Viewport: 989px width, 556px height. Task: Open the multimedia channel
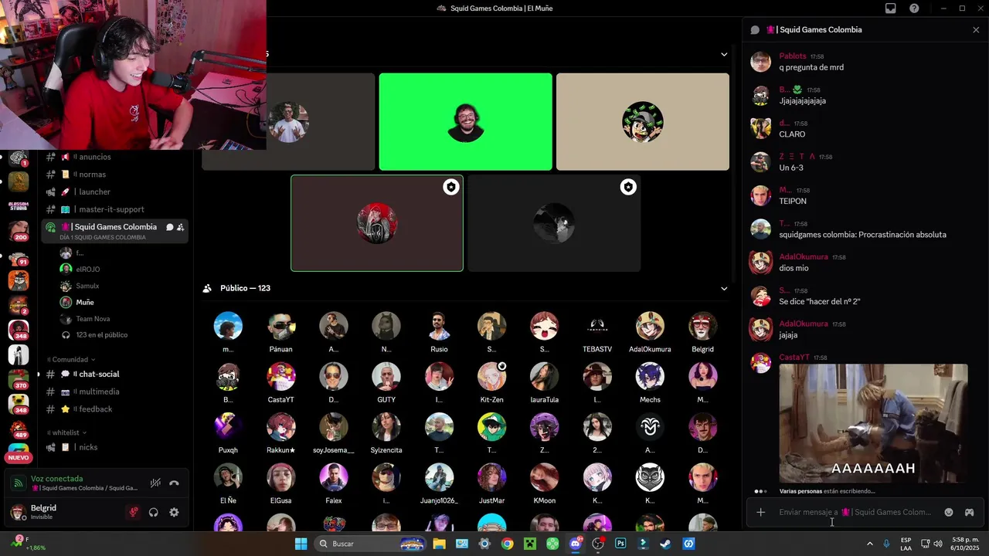[114, 392]
